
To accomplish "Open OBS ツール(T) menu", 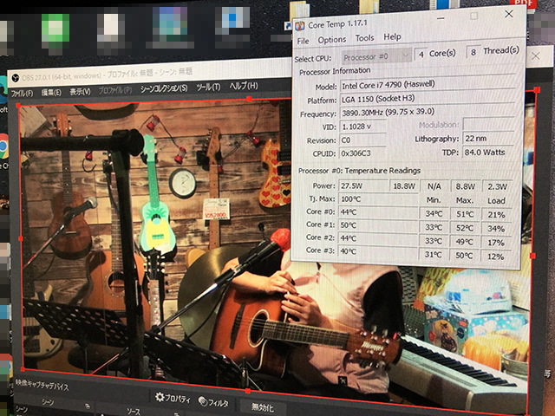I will (208, 87).
